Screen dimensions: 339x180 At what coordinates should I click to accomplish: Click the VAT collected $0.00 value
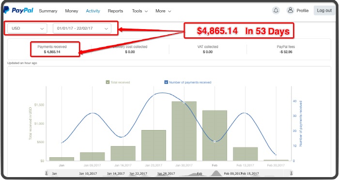(208, 52)
